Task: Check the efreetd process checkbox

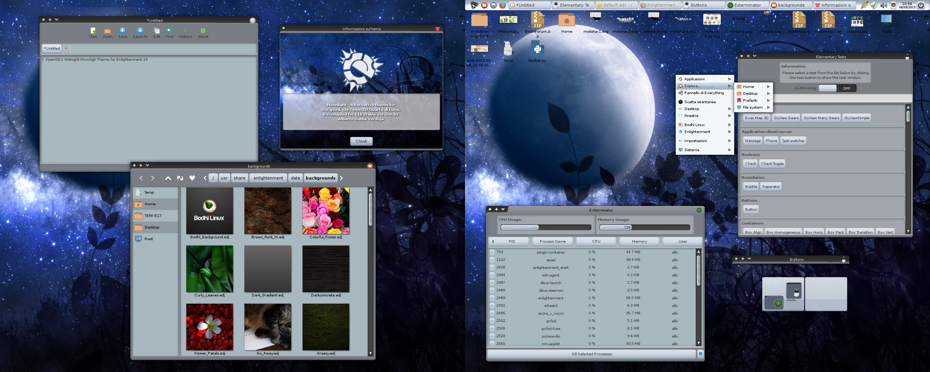Action: [492, 305]
